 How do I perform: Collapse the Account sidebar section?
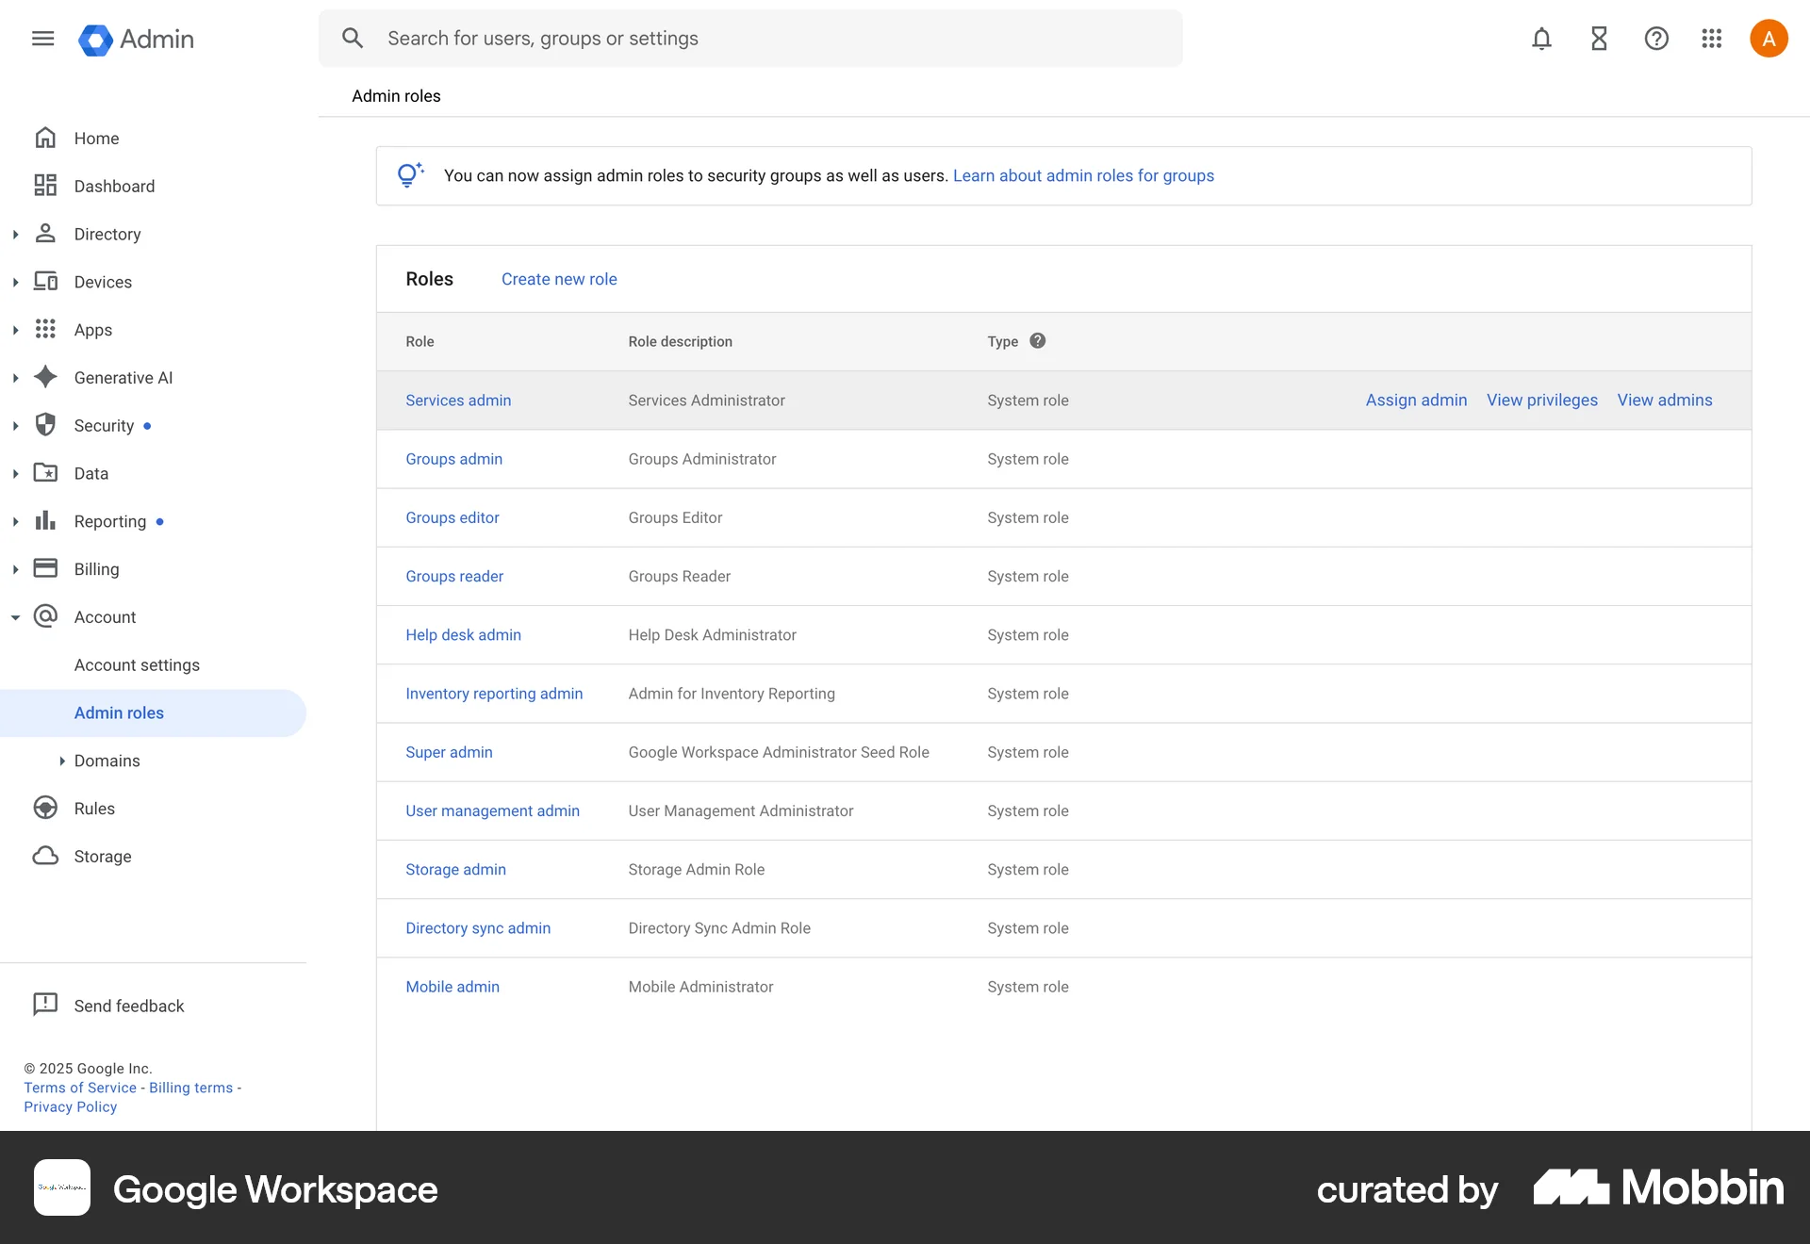click(x=15, y=617)
